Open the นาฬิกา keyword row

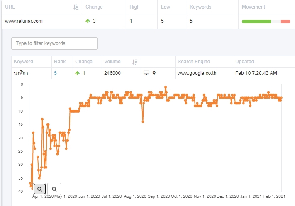pos(23,73)
